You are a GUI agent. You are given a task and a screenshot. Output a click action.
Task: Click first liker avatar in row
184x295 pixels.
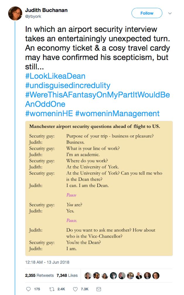pyautogui.click(x=88, y=275)
